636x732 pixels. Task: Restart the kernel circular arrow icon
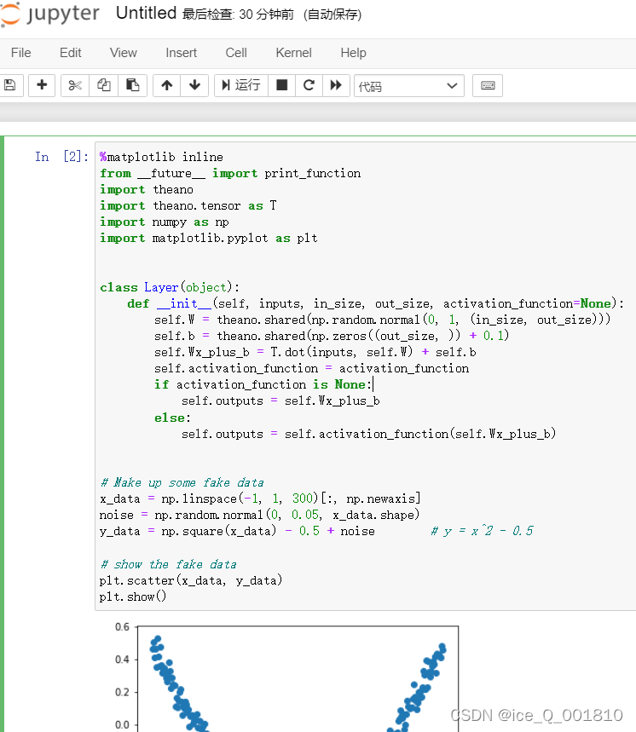click(x=309, y=85)
